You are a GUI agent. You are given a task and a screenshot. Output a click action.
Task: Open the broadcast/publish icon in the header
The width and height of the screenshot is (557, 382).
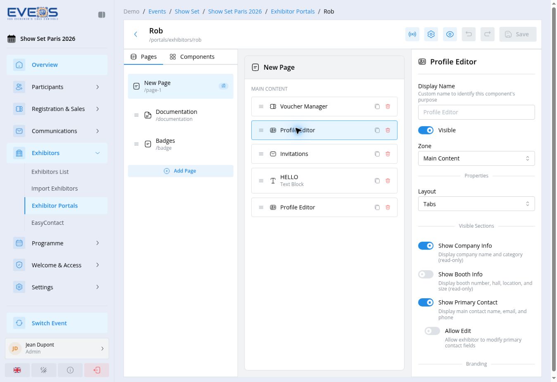click(412, 34)
